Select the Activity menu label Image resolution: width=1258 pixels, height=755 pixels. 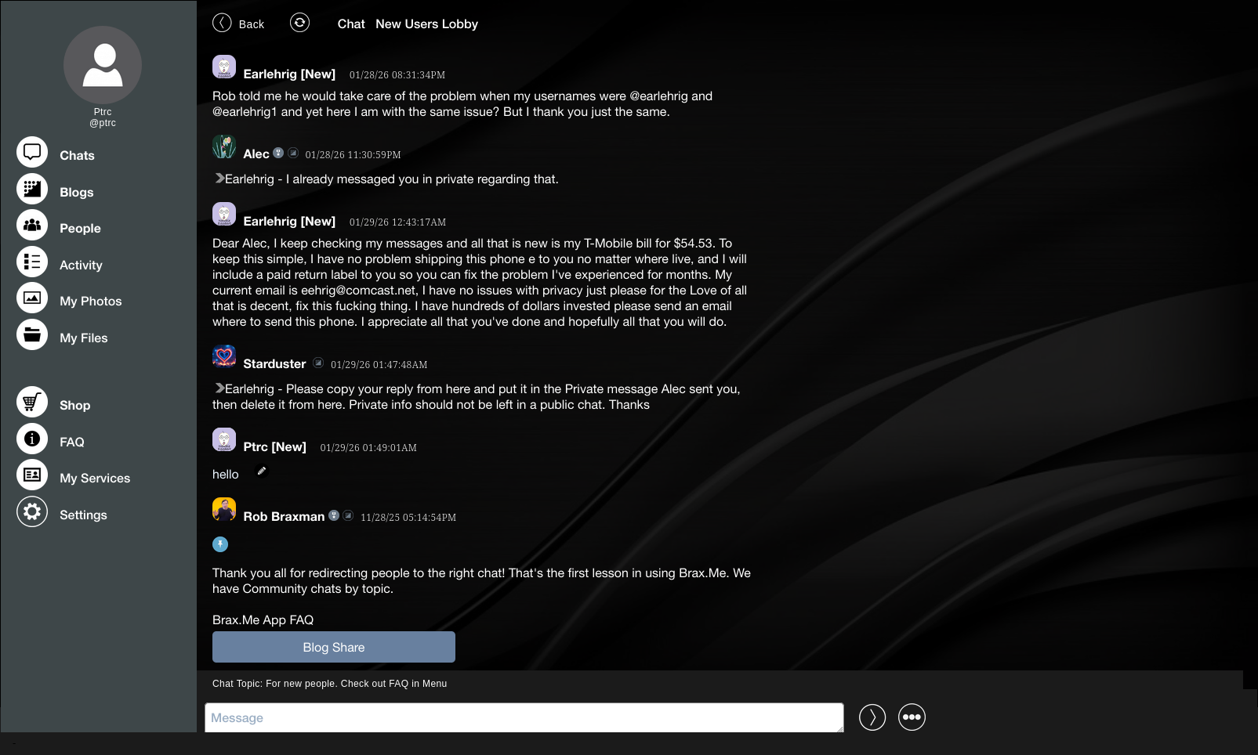click(81, 265)
